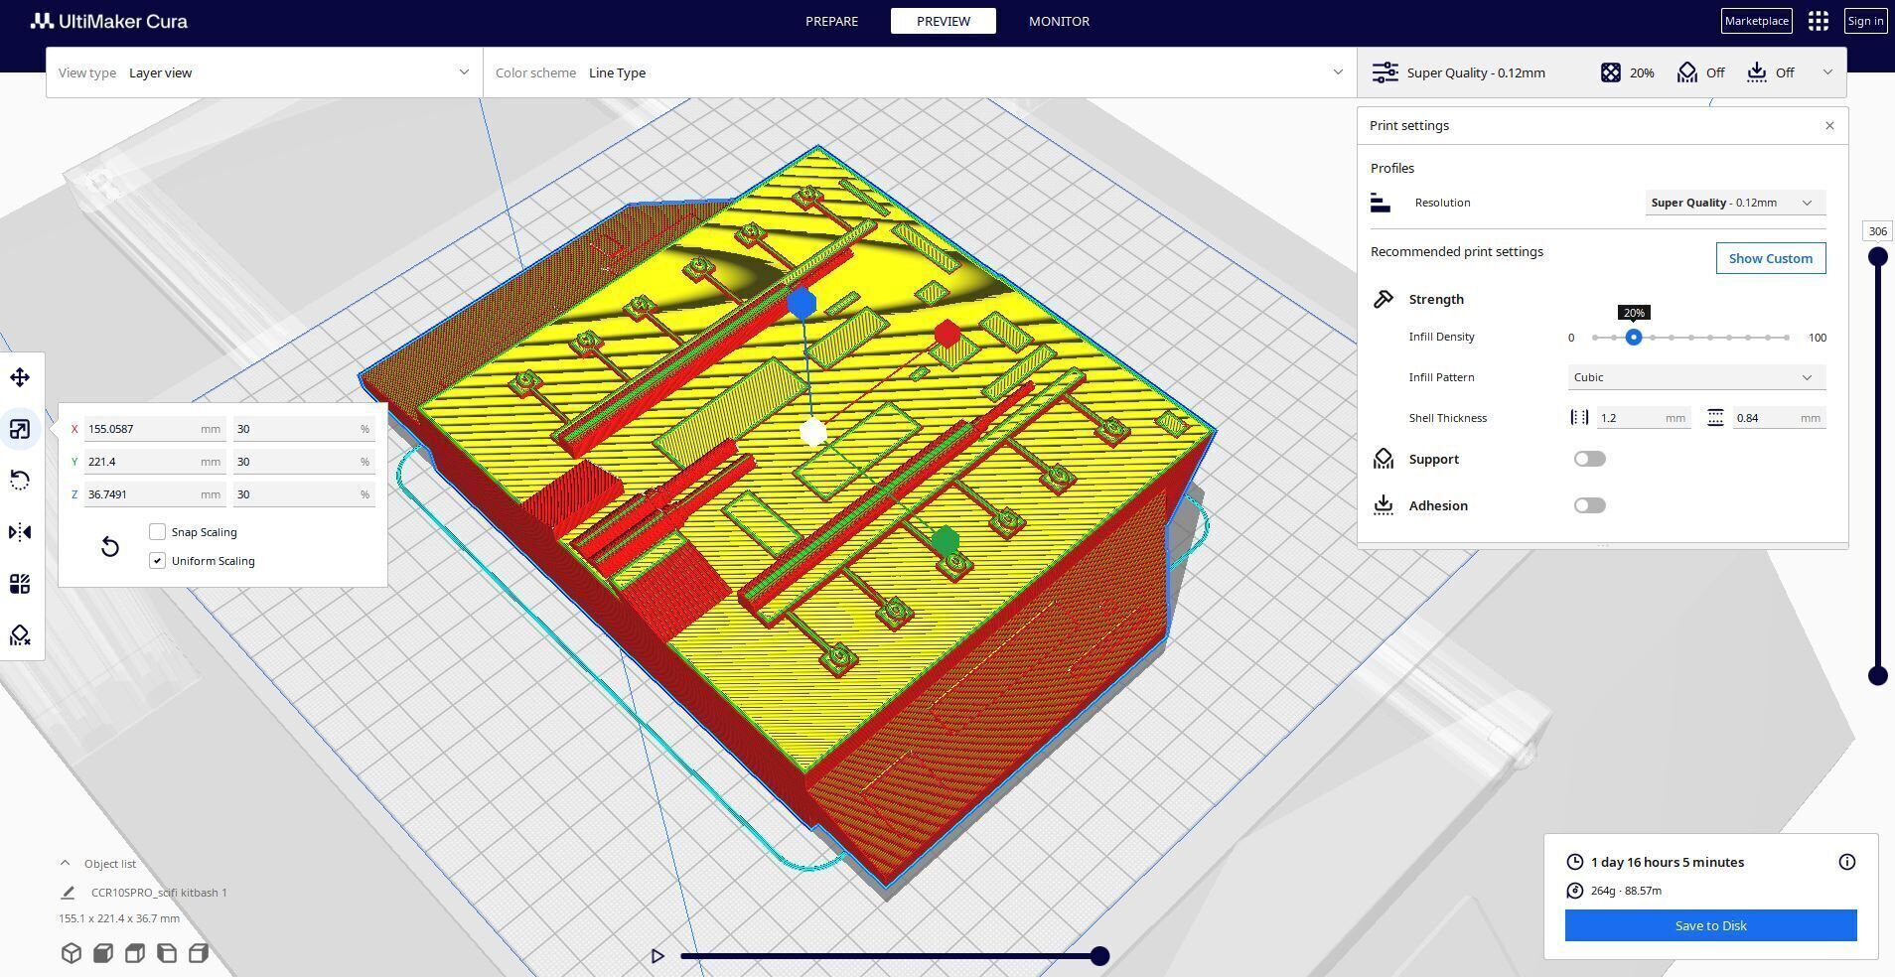1895x977 pixels.
Task: Click the support Off icon in header
Action: 1686,72
